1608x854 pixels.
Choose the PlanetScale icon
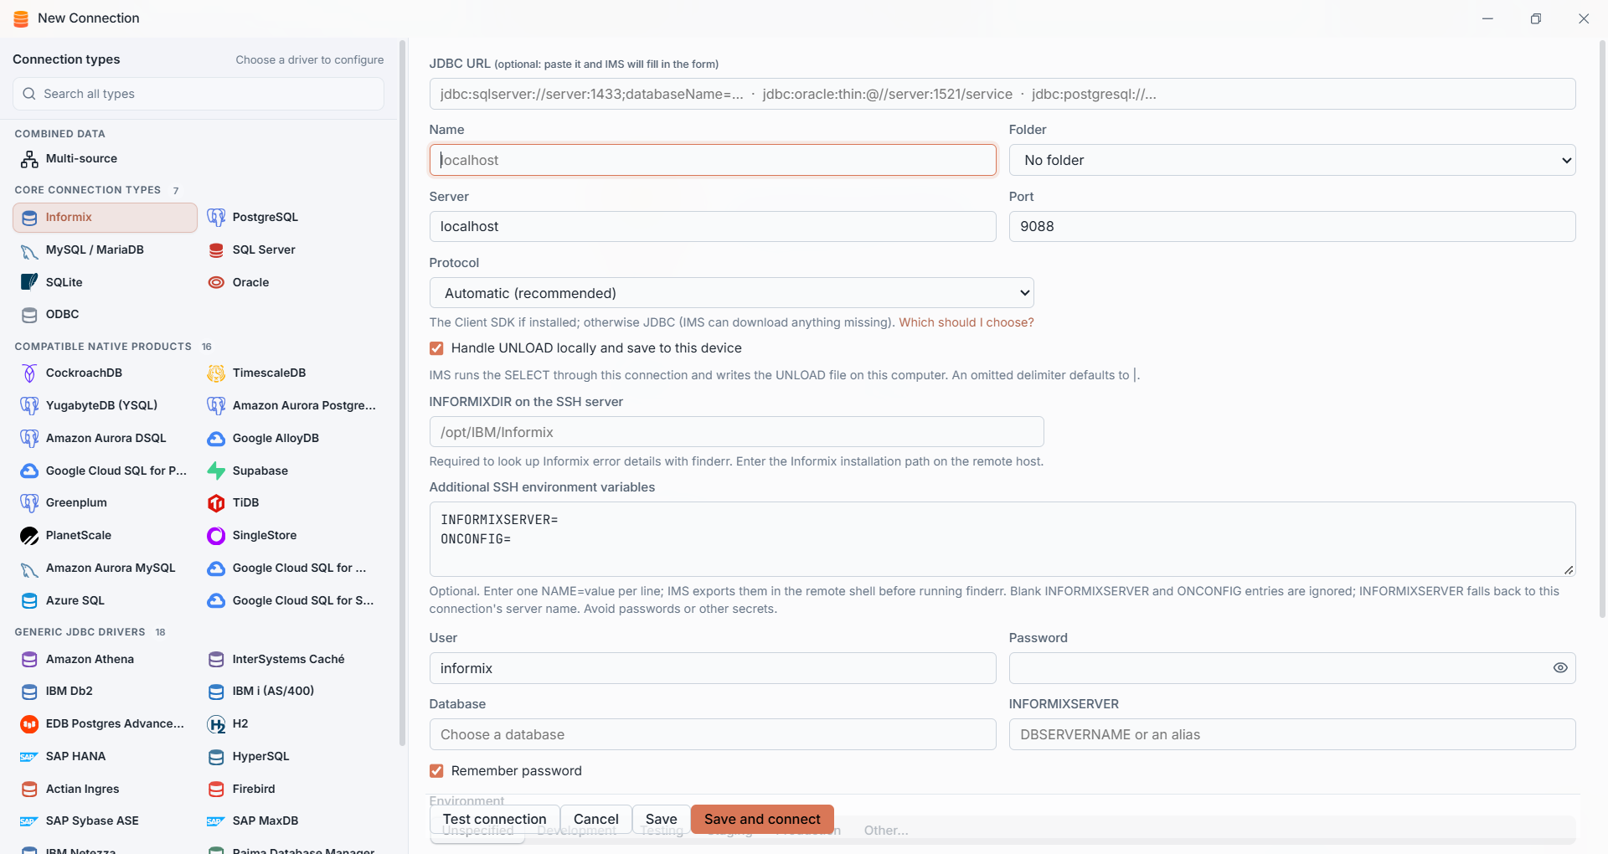(x=29, y=536)
